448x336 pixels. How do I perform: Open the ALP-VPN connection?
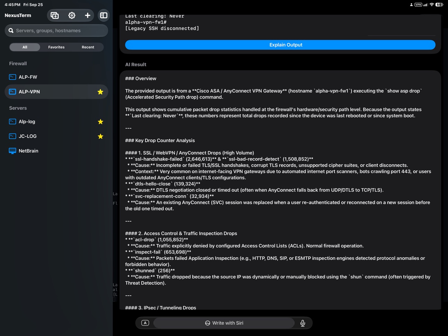56,92
